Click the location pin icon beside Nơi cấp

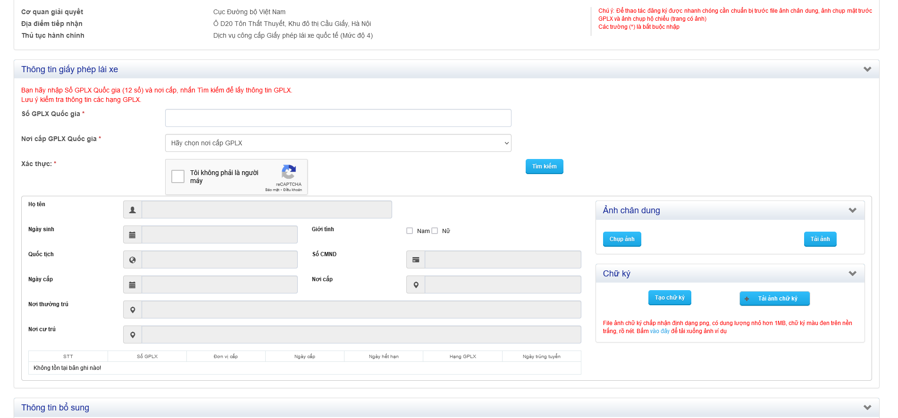click(x=416, y=284)
